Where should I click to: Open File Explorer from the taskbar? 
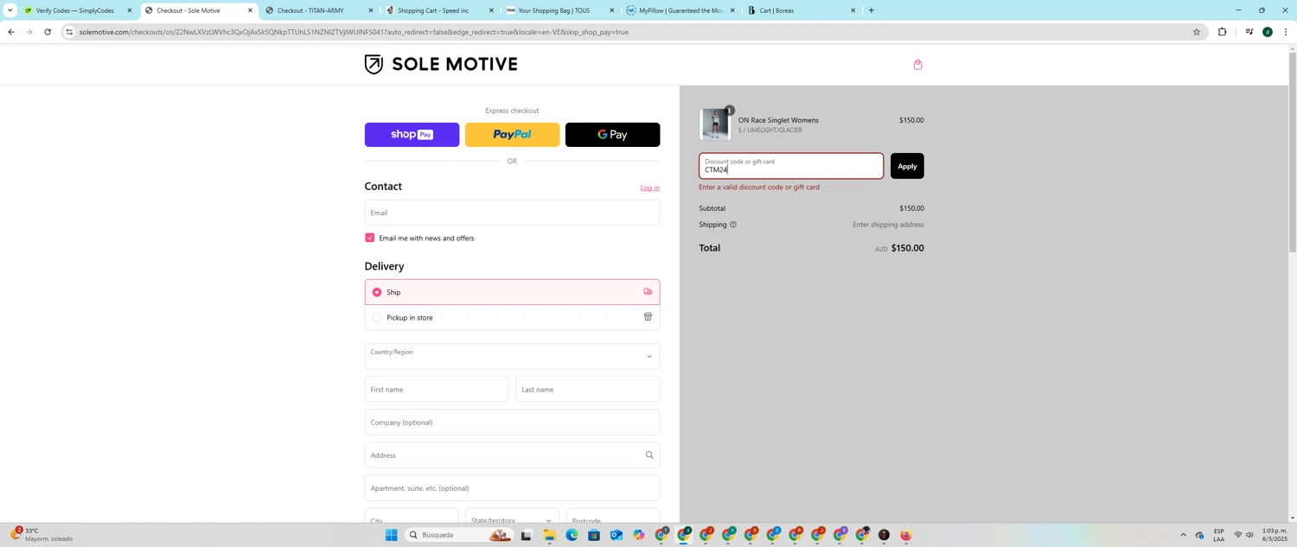pyautogui.click(x=549, y=536)
